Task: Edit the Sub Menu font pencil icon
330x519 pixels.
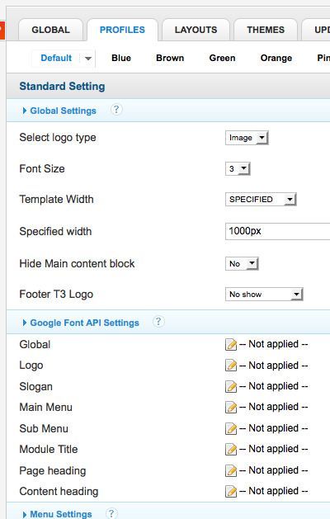Action: click(x=231, y=428)
